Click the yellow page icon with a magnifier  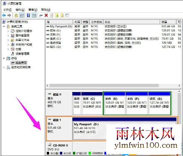pyautogui.click(x=62, y=15)
